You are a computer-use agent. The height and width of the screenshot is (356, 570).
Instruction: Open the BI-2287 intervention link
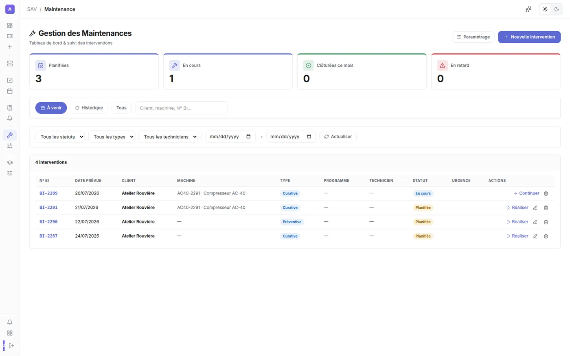coord(48,236)
